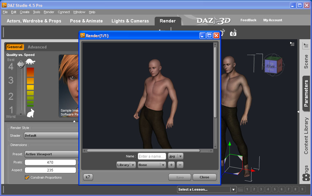Open the Lights & Cameras tab
Viewport: 312px width, 196px height.
point(130,21)
